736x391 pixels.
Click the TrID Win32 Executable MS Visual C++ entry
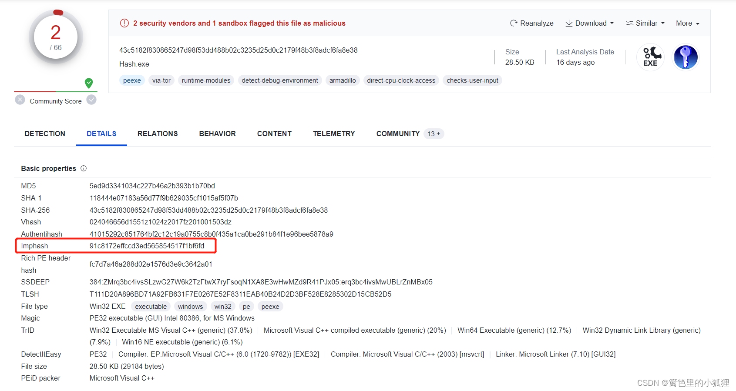point(171,331)
